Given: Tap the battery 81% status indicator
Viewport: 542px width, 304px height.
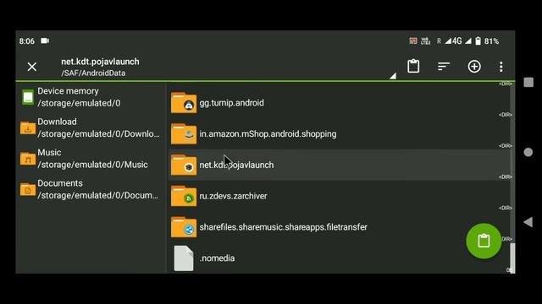Looking at the screenshot, I should click(x=487, y=41).
